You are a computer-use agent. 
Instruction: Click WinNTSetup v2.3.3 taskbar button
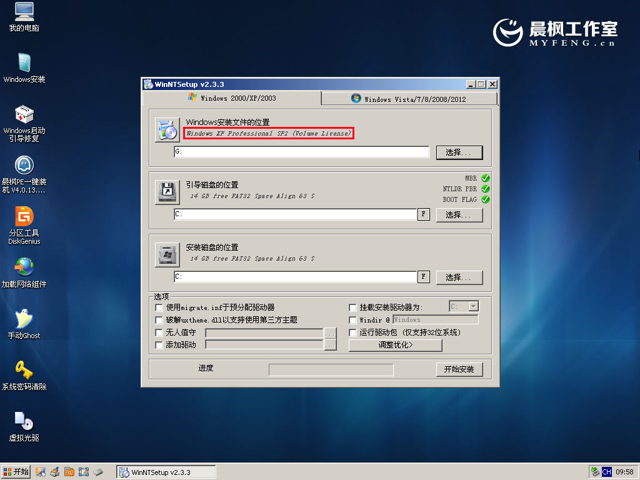(x=166, y=472)
